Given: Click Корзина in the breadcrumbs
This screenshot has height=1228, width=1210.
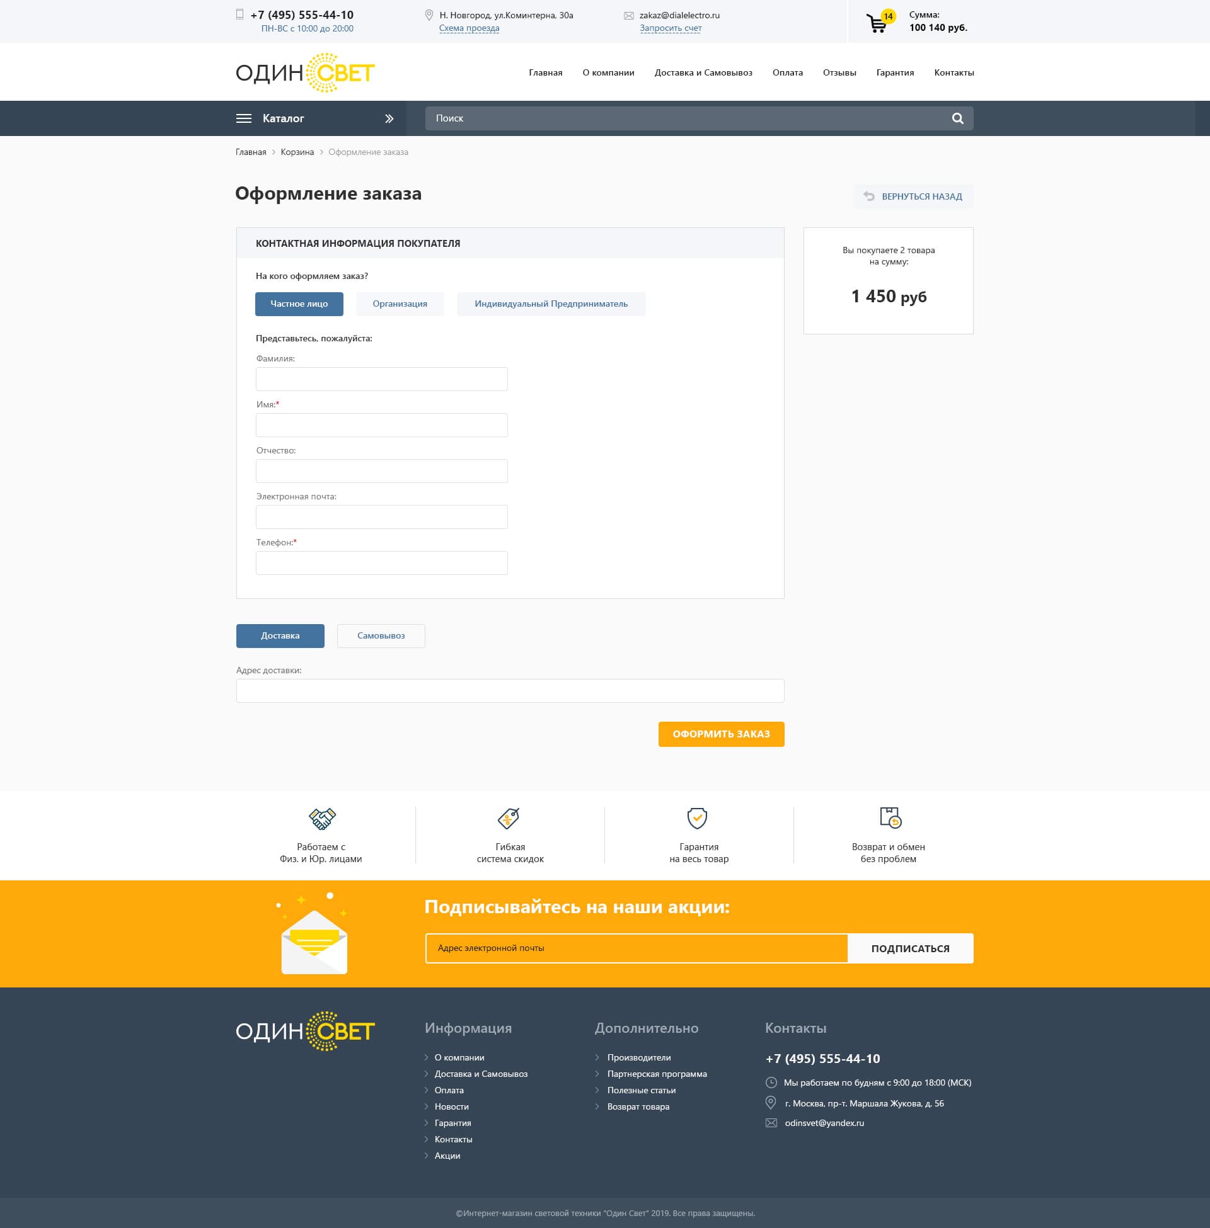Looking at the screenshot, I should (x=297, y=152).
